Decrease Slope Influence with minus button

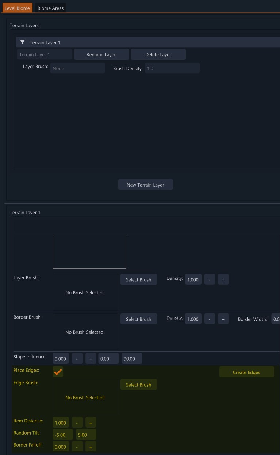point(77,358)
